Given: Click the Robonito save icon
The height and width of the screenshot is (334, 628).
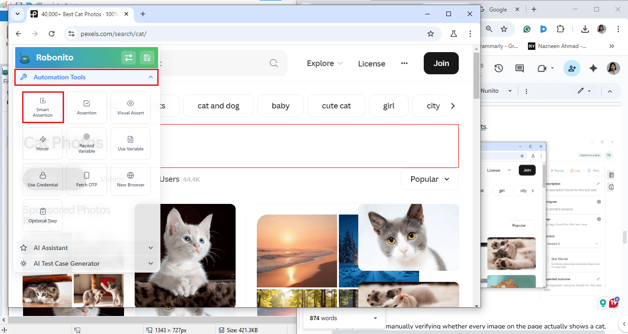Looking at the screenshot, I should (147, 58).
